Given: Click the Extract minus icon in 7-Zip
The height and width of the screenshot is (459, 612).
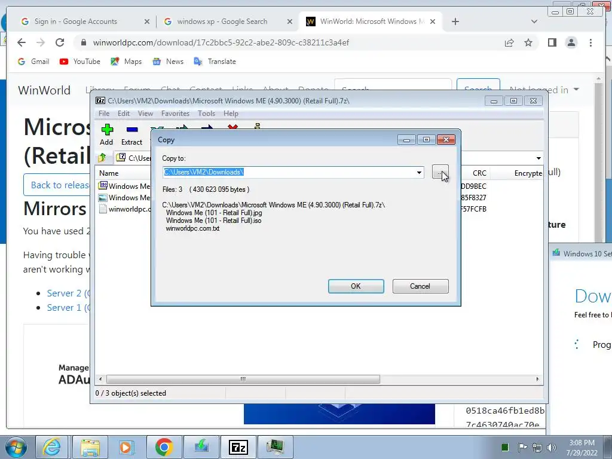Looking at the screenshot, I should coord(132,130).
